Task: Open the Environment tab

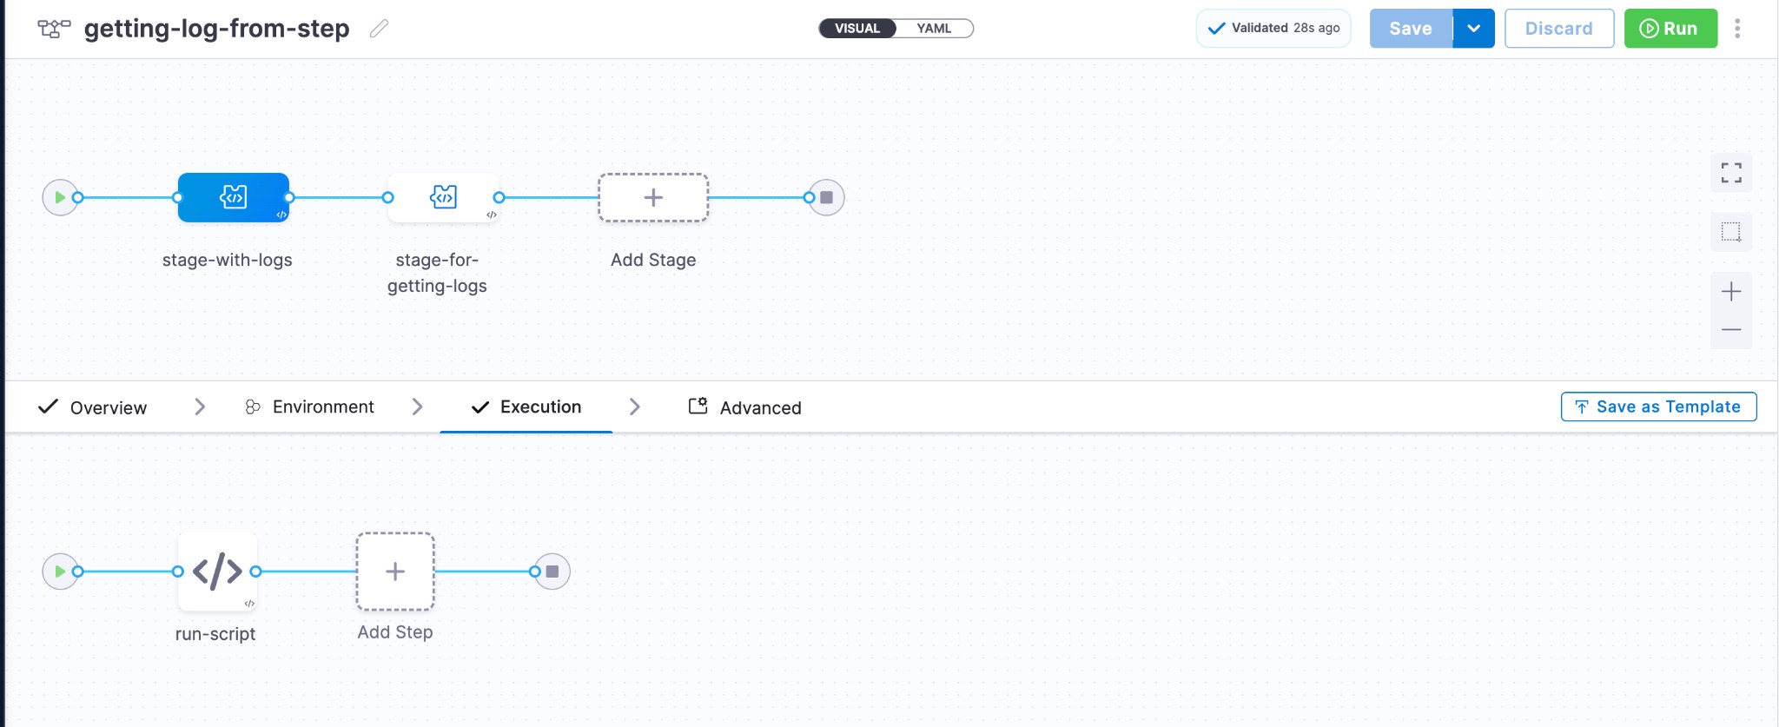Action: pyautogui.click(x=310, y=407)
